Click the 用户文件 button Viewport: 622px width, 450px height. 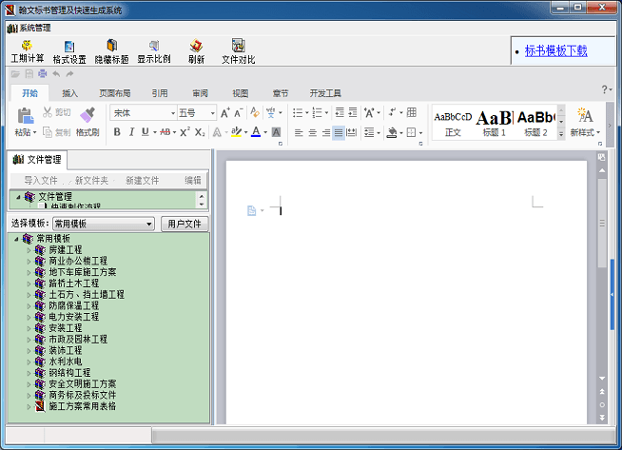coord(185,224)
